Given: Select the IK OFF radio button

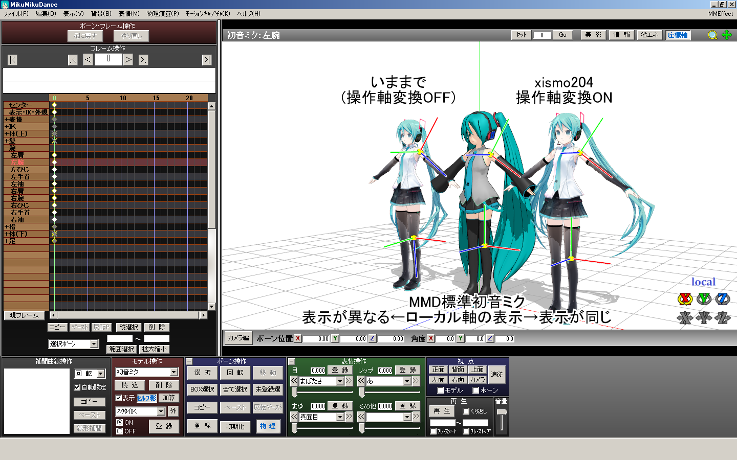Looking at the screenshot, I should click(119, 431).
